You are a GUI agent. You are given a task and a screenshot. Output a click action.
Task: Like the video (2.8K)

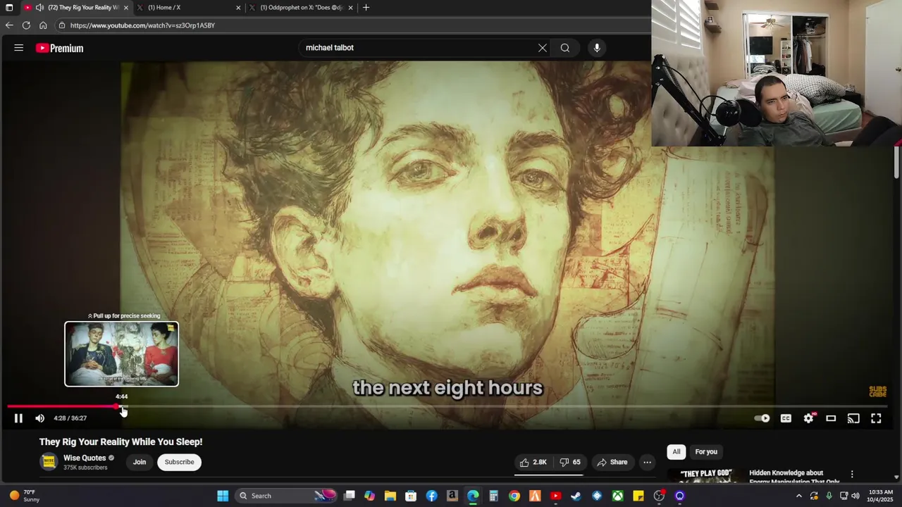coord(533,462)
